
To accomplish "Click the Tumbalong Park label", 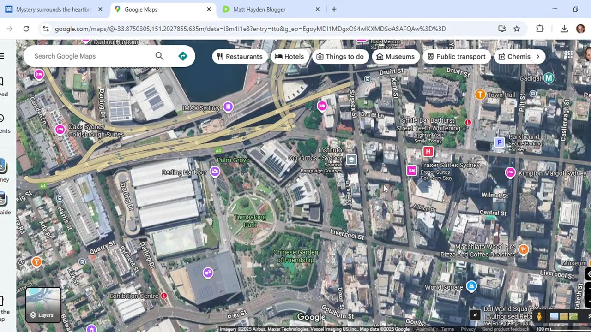I will pos(250,221).
